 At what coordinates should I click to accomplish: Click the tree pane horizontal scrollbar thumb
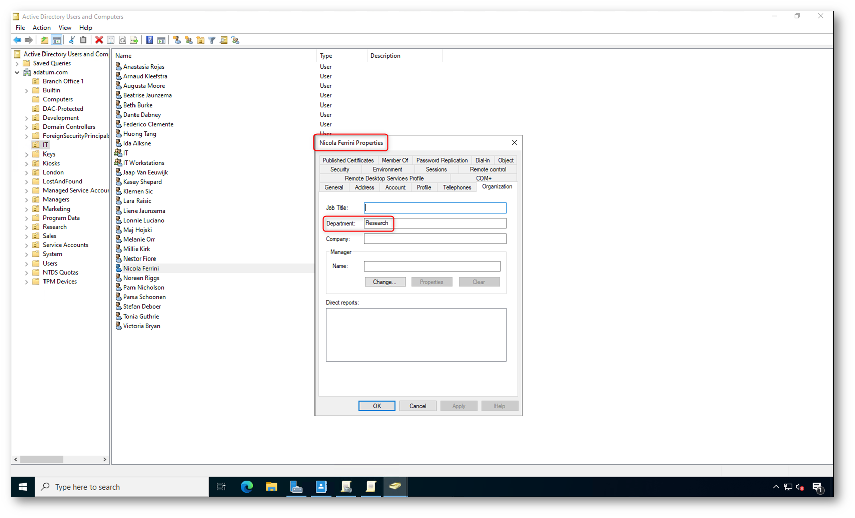pyautogui.click(x=41, y=459)
